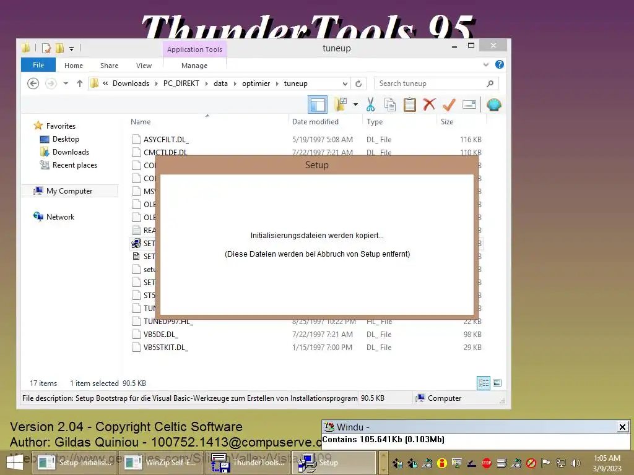Click the Application Tools contextual tab
634x475 pixels.
(x=194, y=49)
